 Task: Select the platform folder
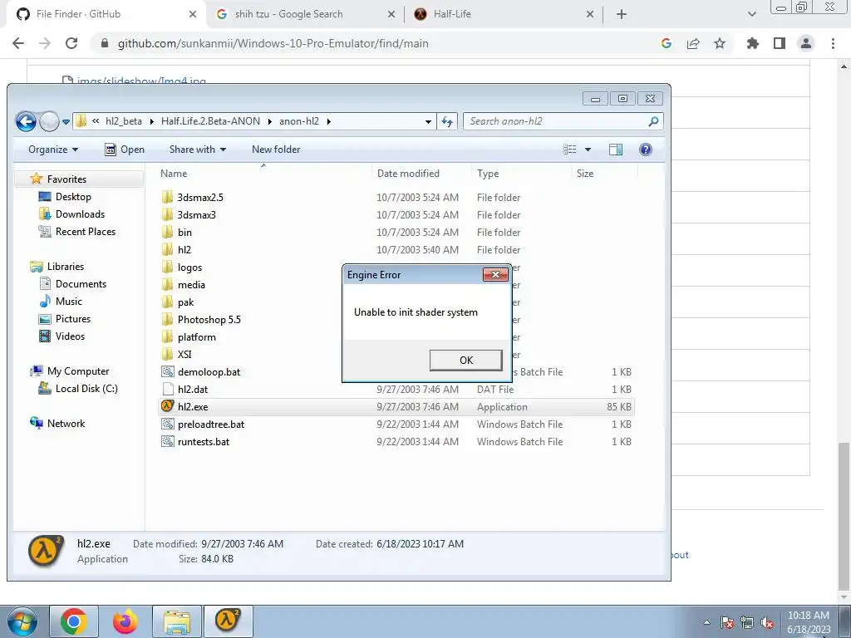click(x=196, y=337)
